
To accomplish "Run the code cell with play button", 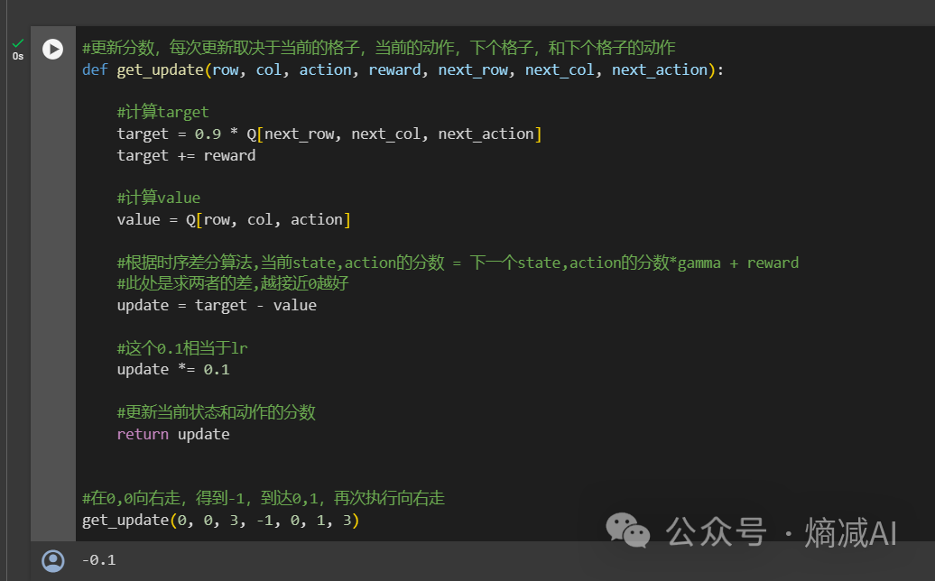I will click(52, 49).
